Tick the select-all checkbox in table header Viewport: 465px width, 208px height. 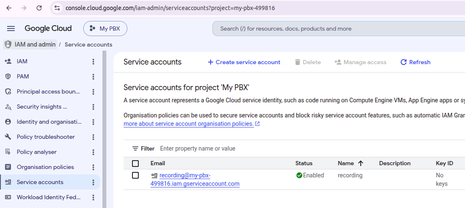[x=135, y=163]
